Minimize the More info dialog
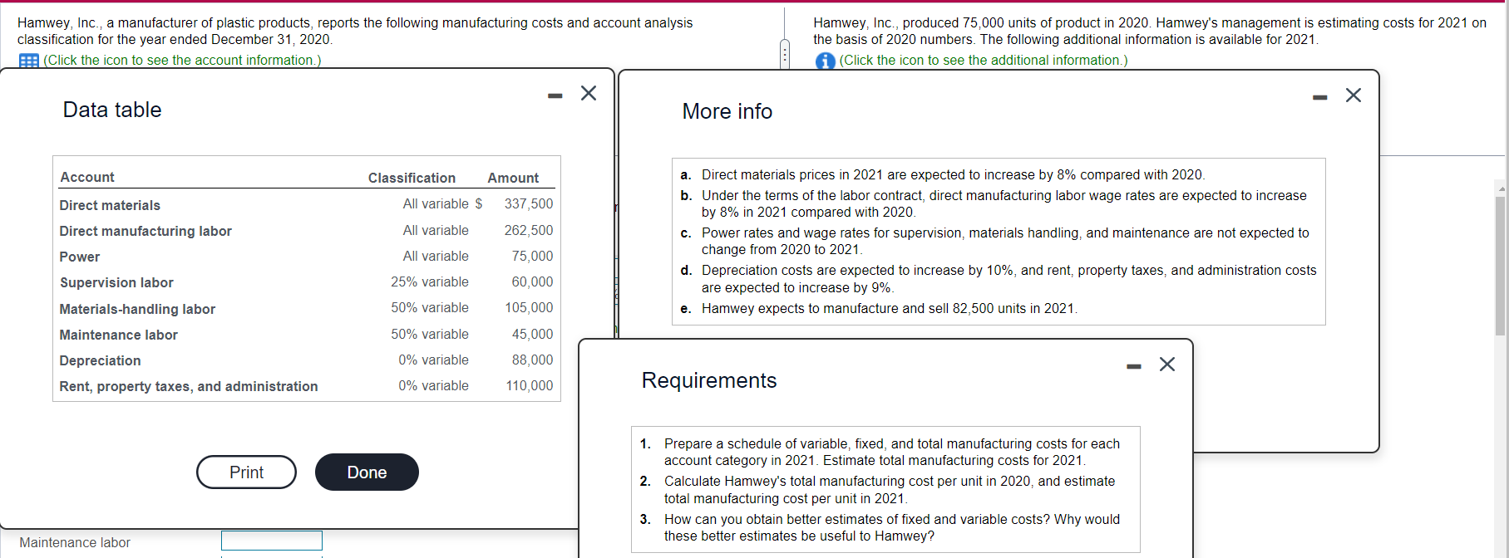The height and width of the screenshot is (558, 1509). tap(1319, 98)
